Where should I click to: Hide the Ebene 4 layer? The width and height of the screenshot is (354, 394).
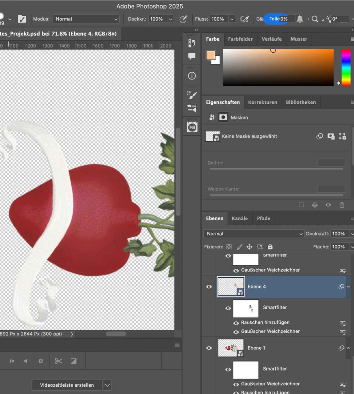click(209, 287)
